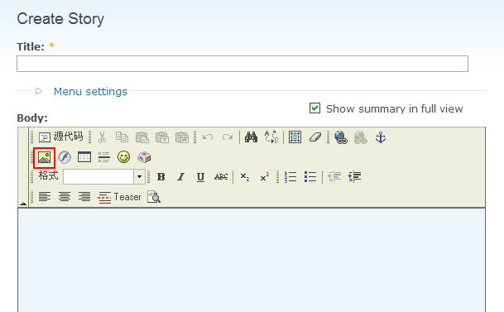504x312 pixels.
Task: Collapse the editor toolbar with the arrow handle
Action: point(23,204)
